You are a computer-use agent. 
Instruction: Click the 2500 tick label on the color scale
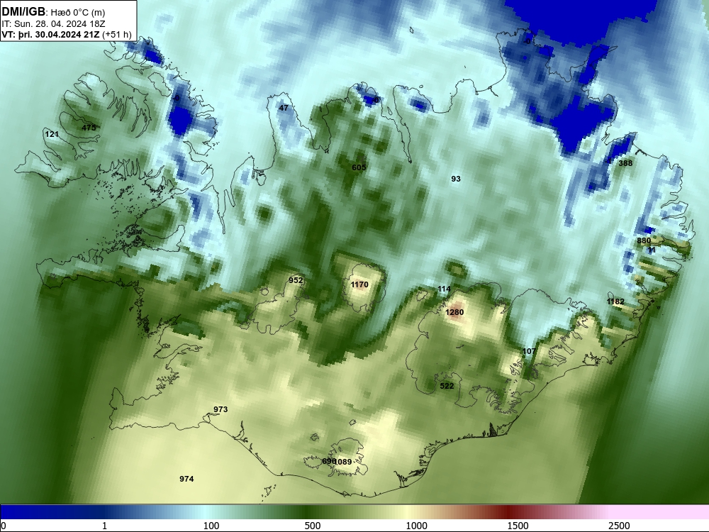click(x=619, y=526)
